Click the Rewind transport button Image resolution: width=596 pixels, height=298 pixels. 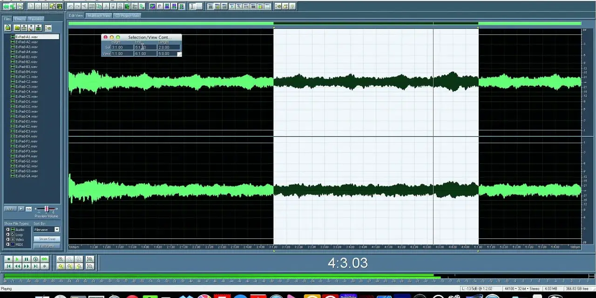pos(17,266)
